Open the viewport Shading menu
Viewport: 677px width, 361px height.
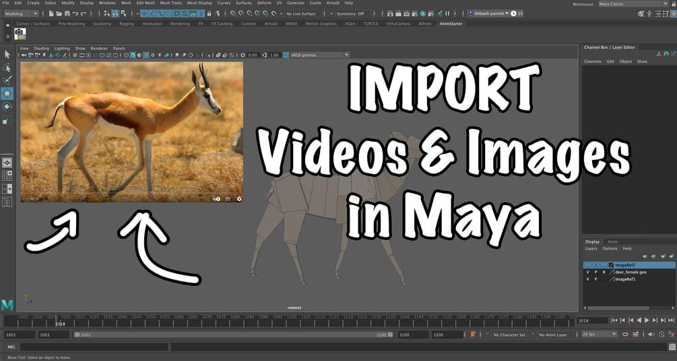tap(42, 48)
